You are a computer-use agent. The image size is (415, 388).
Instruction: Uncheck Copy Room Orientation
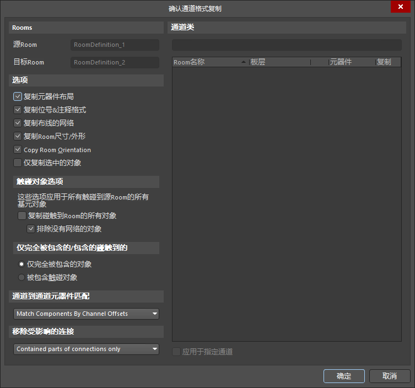point(18,149)
